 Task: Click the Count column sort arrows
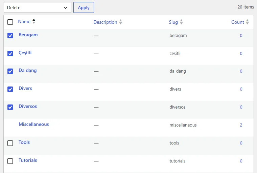click(x=247, y=22)
